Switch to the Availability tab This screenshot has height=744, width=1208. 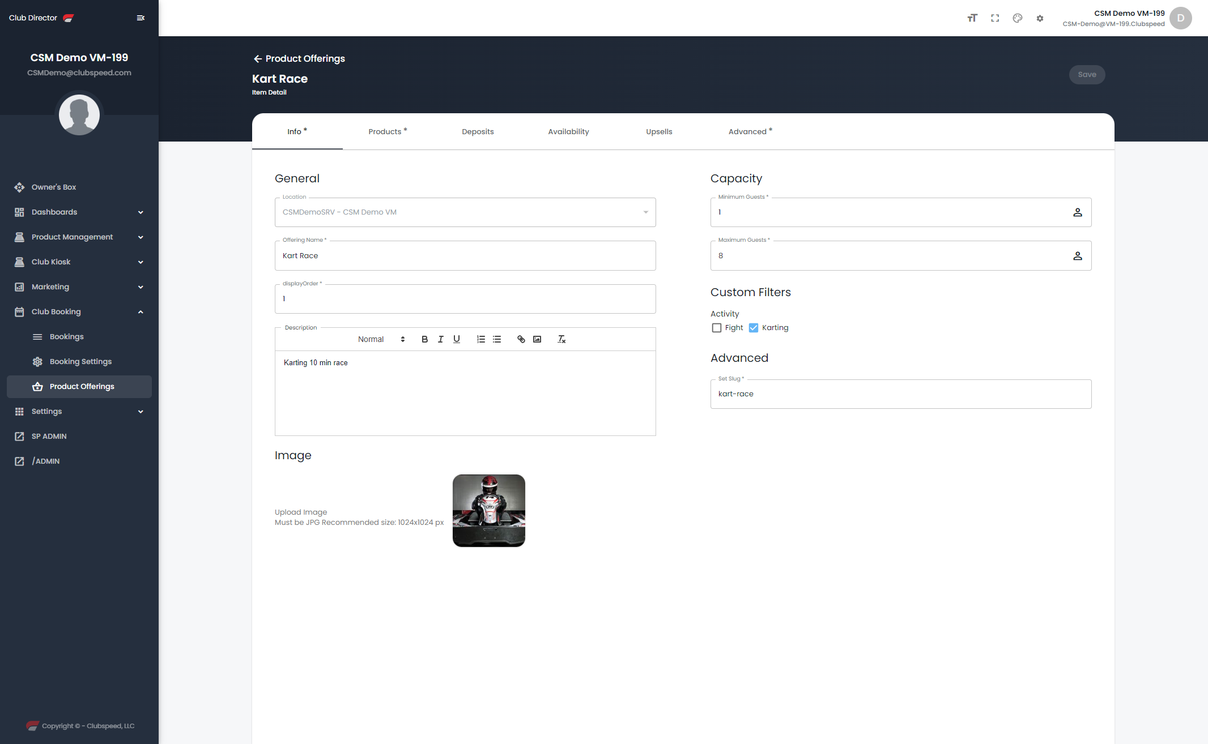coord(568,131)
